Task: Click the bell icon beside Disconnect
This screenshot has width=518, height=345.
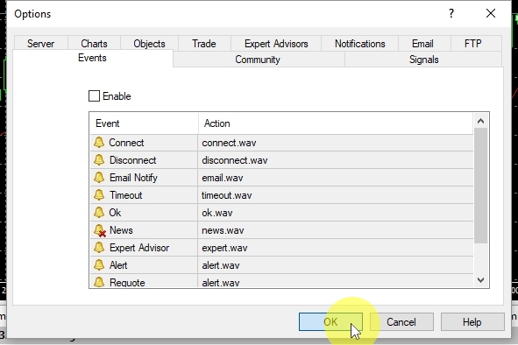Action: tap(99, 160)
